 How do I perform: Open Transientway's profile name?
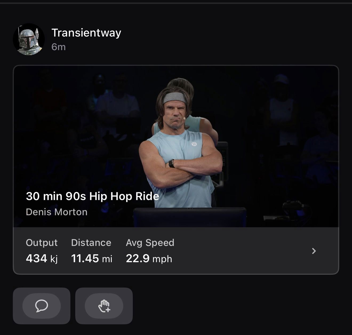(86, 33)
